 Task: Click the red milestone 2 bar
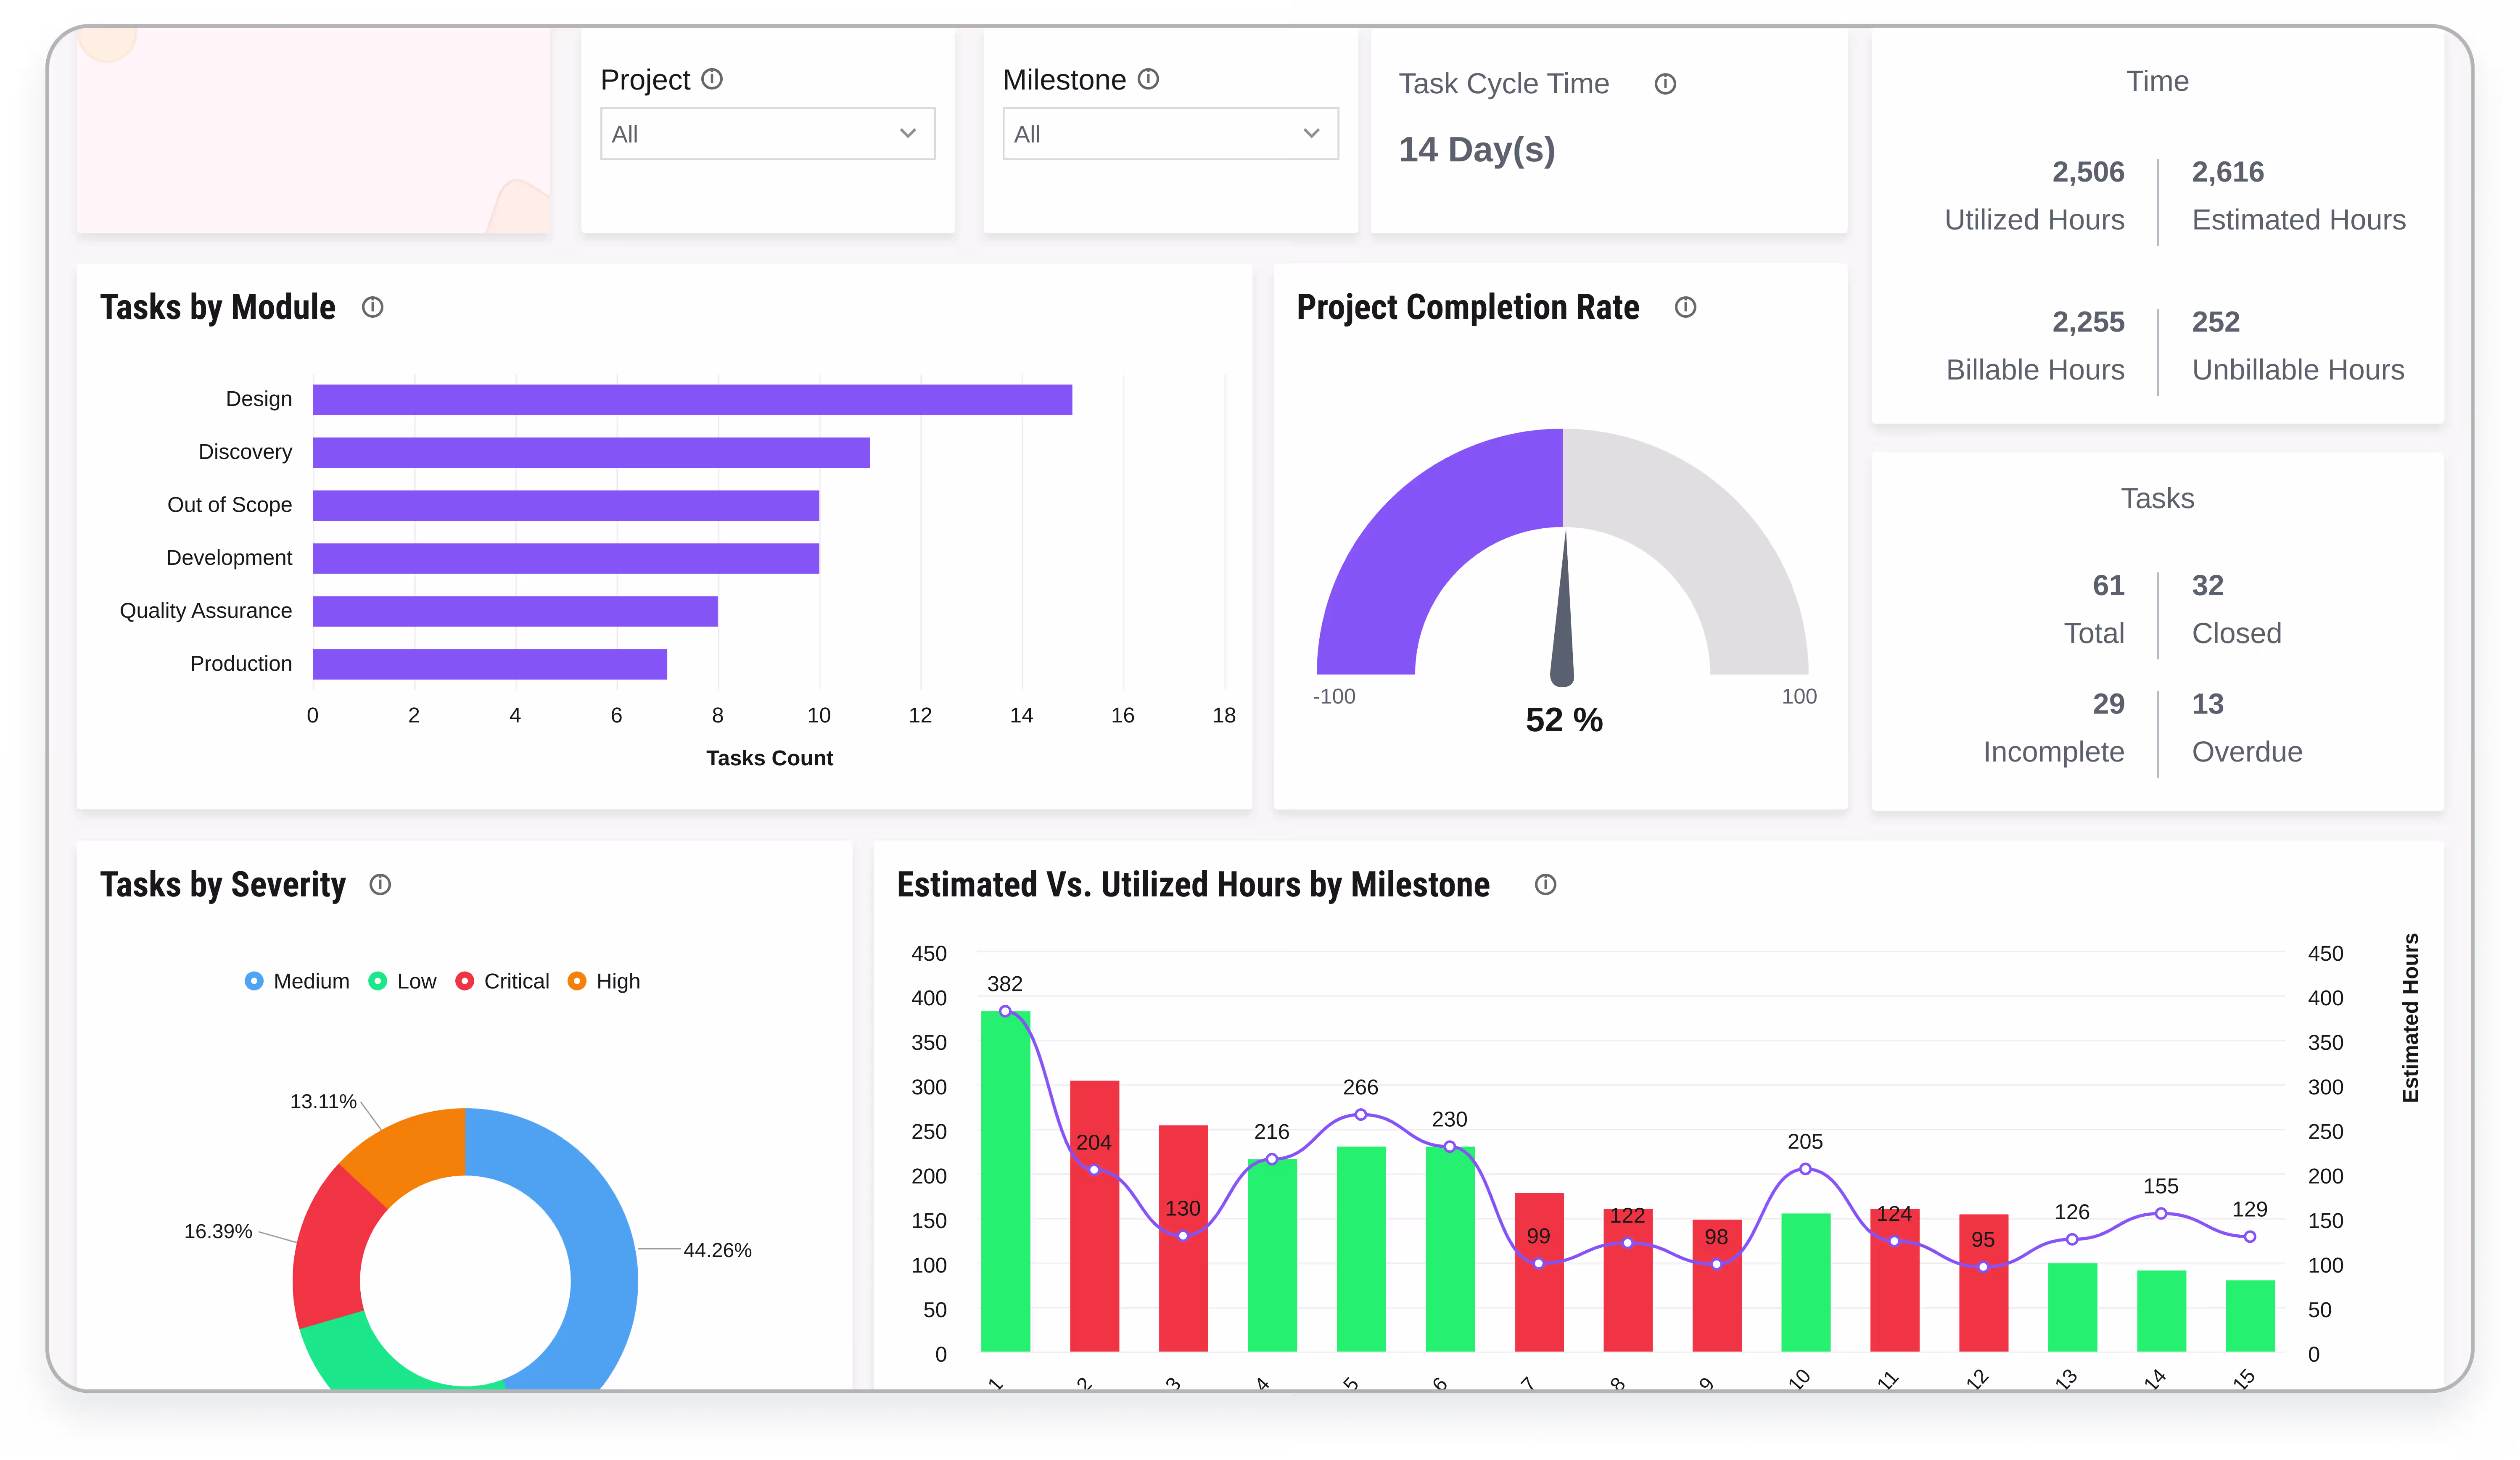pyautogui.click(x=1095, y=1216)
